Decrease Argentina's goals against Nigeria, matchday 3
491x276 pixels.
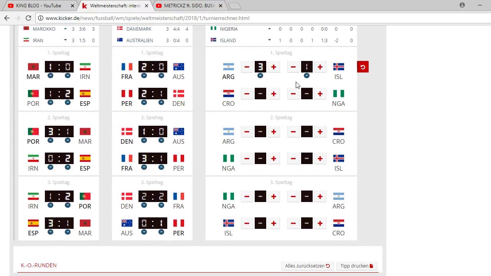click(293, 197)
